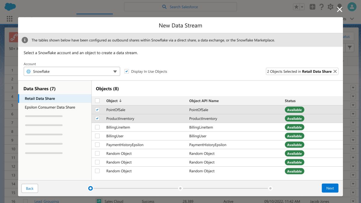The width and height of the screenshot is (361, 203).
Task: Open the Help question mark icon
Action: click(x=321, y=7)
